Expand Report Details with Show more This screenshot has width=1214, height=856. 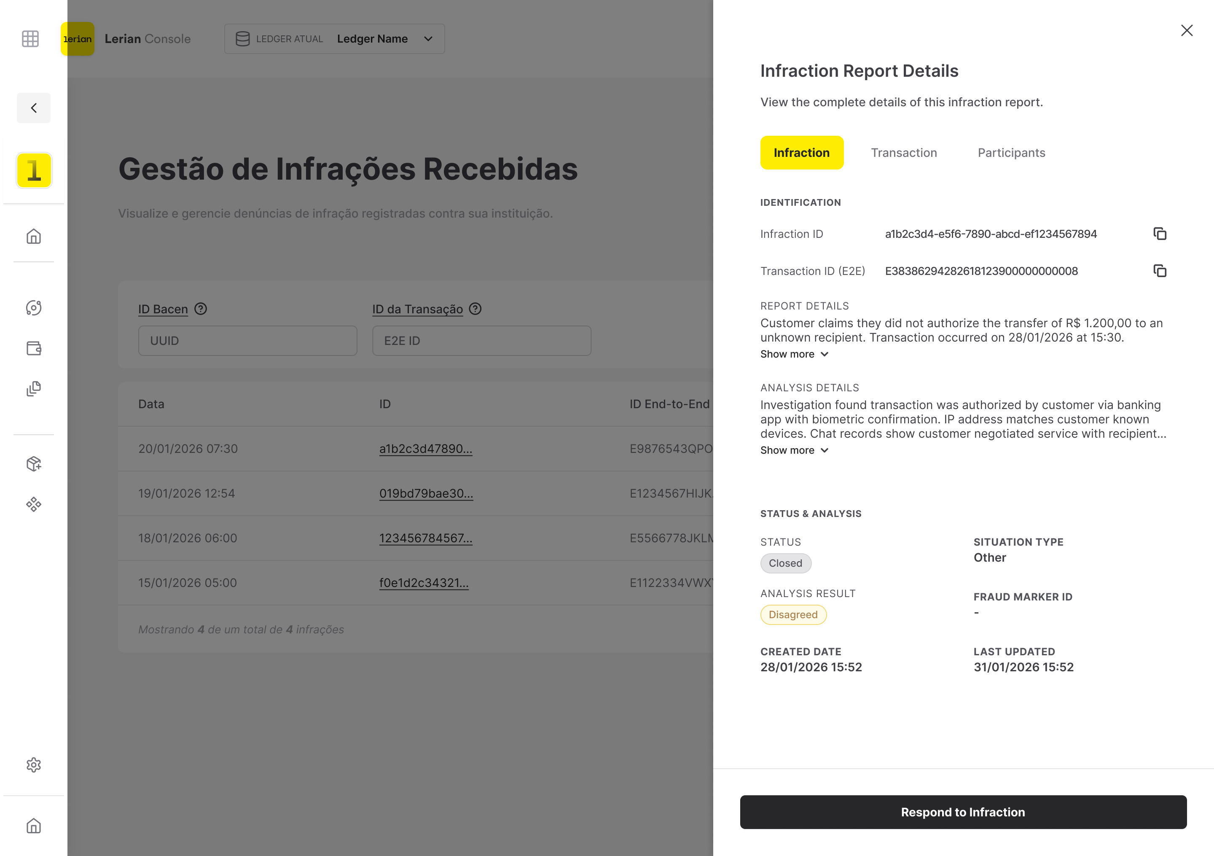(794, 355)
